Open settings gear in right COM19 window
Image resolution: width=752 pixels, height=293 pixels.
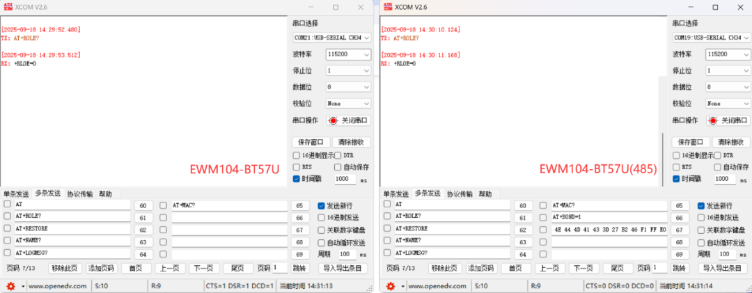click(391, 286)
